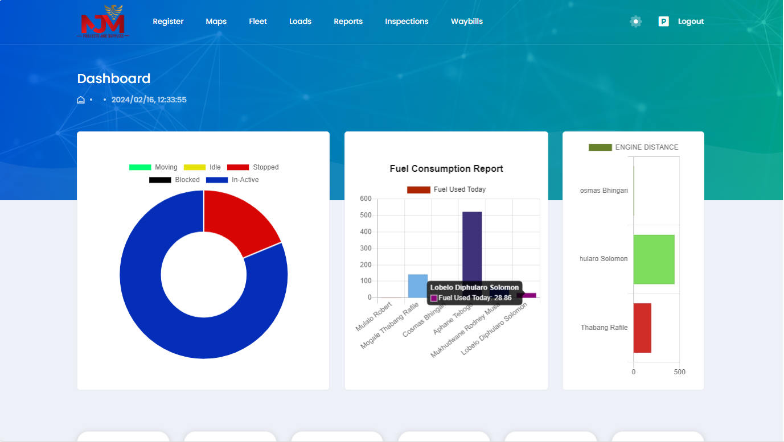The image size is (784, 442).
Task: Navigate to Inspections
Action: pyautogui.click(x=407, y=22)
